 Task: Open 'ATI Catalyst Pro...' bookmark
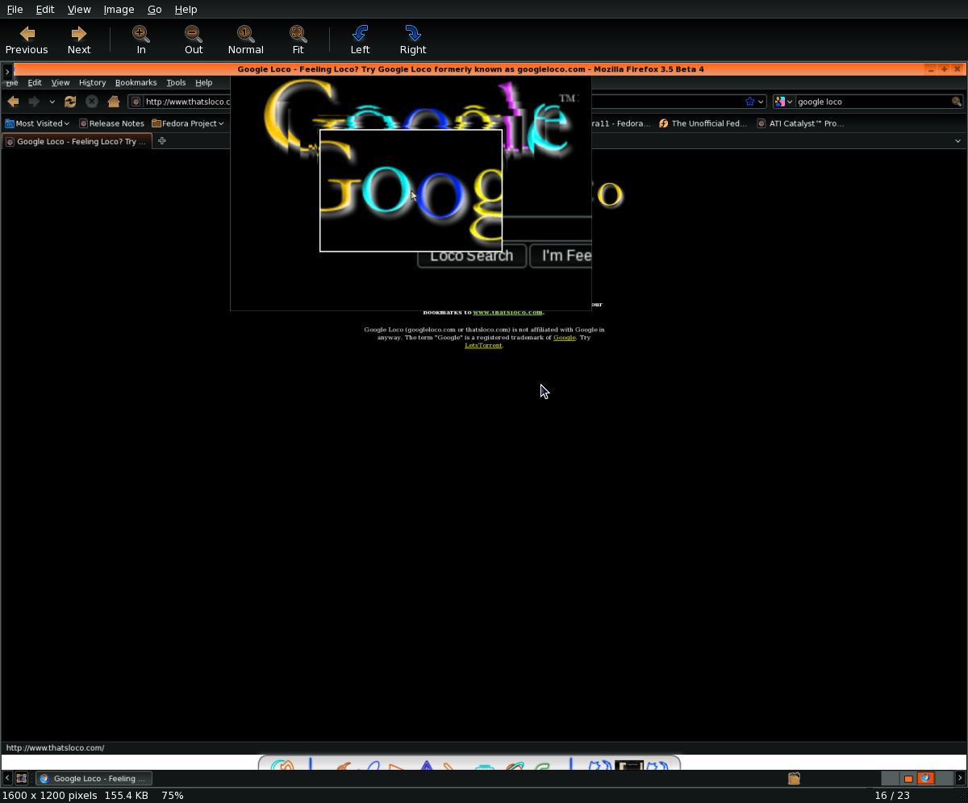(800, 123)
